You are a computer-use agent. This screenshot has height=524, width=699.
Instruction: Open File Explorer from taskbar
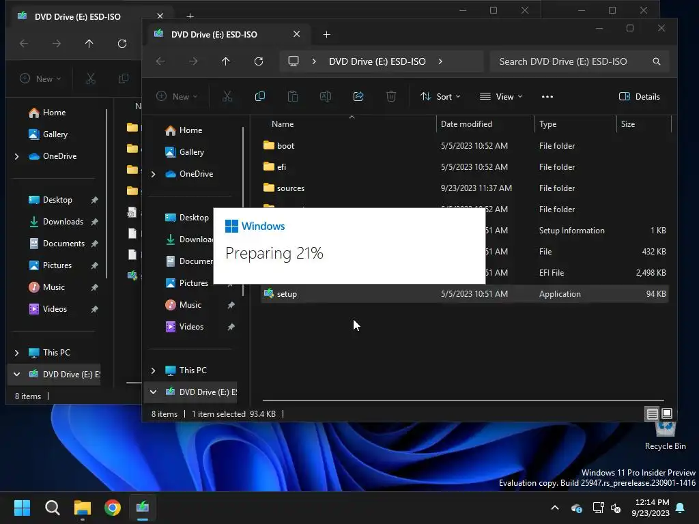83,508
